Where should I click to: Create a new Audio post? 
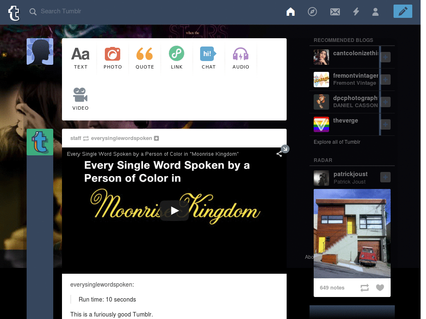(x=241, y=58)
